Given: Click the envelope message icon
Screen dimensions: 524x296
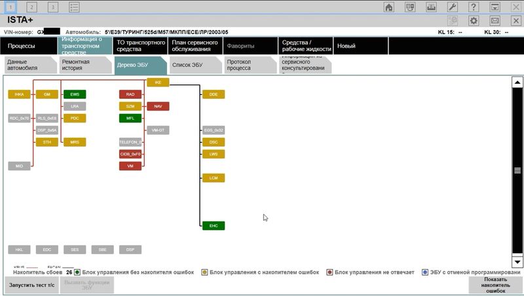Looking at the screenshot, I should pyautogui.click(x=495, y=21).
